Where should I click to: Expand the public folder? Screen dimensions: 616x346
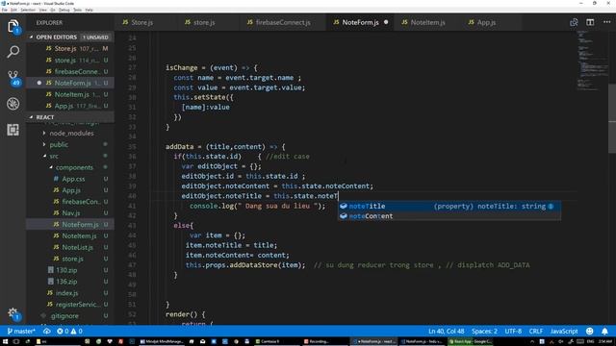(44, 145)
